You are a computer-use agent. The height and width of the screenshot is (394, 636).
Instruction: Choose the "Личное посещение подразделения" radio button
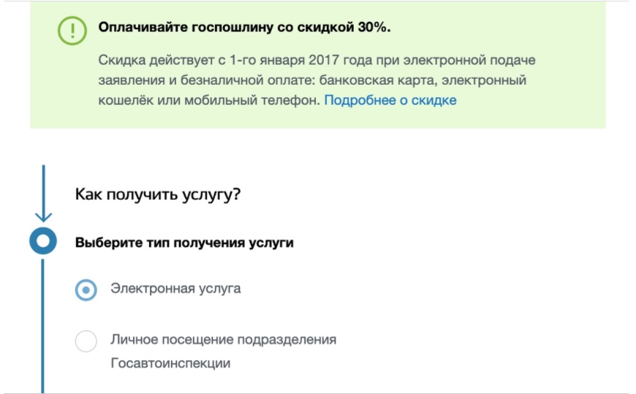[x=86, y=341]
